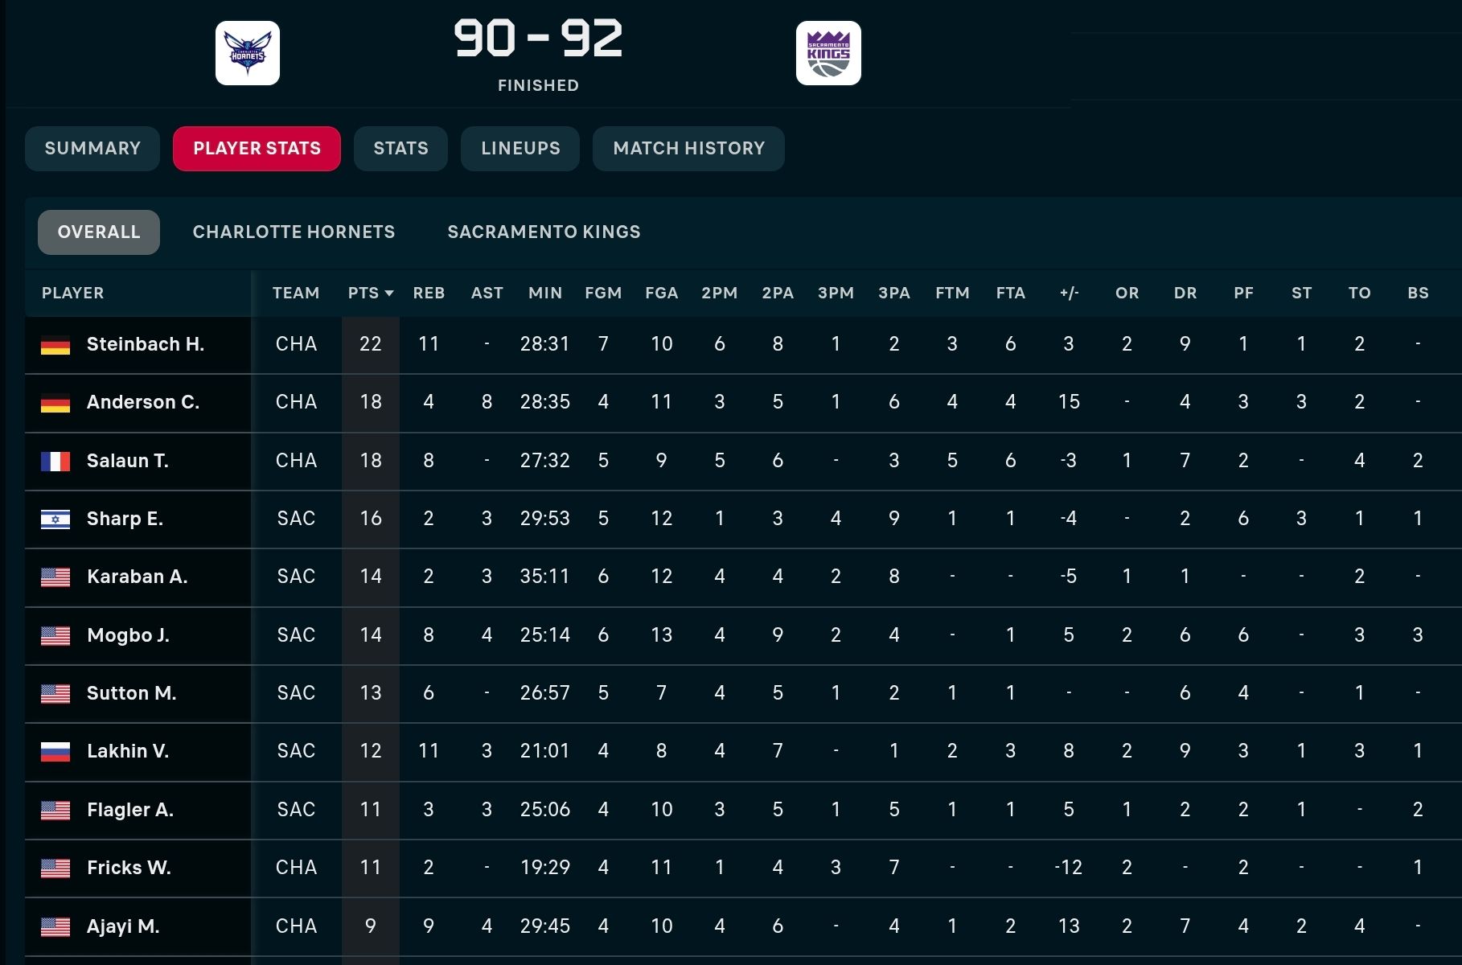Toggle PTS column sort arrow
Viewport: 1462px width, 965px height.
pyautogui.click(x=389, y=294)
